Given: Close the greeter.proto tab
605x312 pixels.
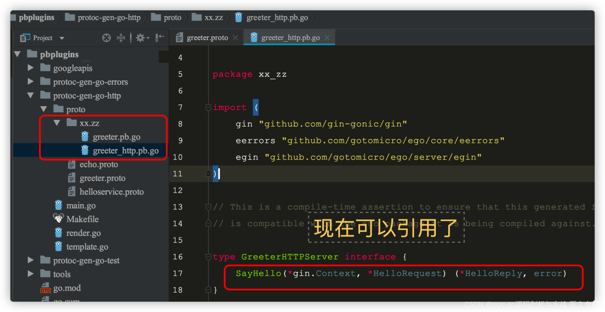Looking at the screenshot, I should (x=236, y=38).
